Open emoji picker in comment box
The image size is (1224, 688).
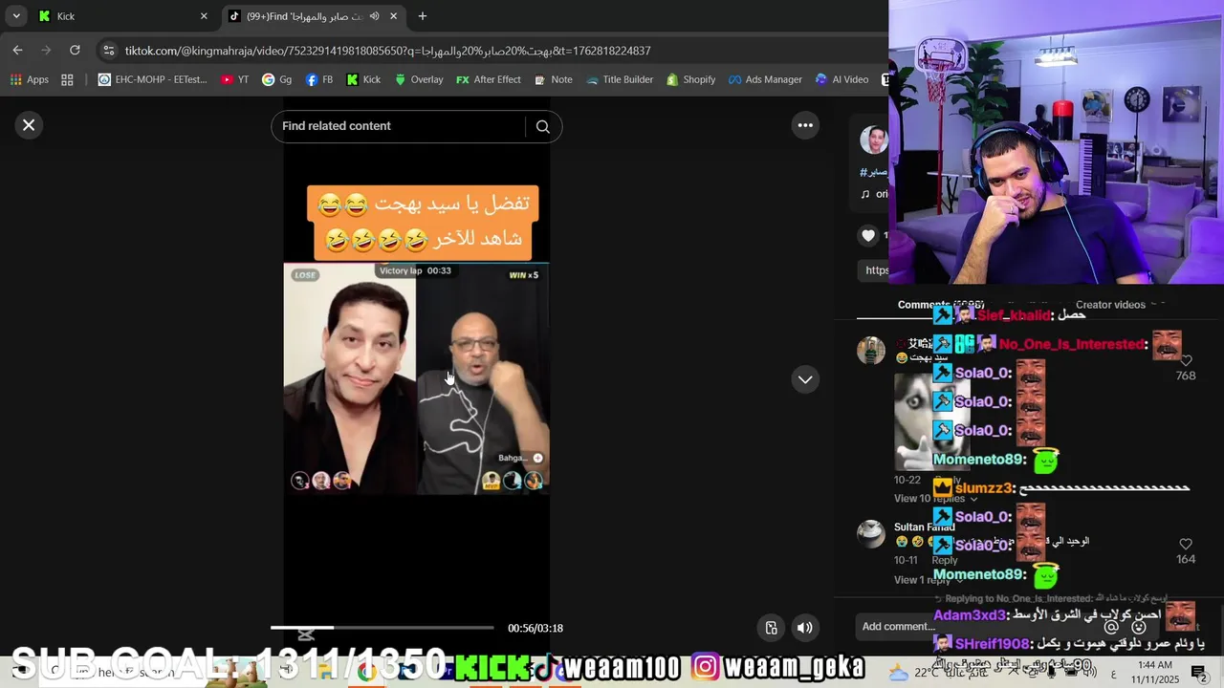[x=1139, y=627]
